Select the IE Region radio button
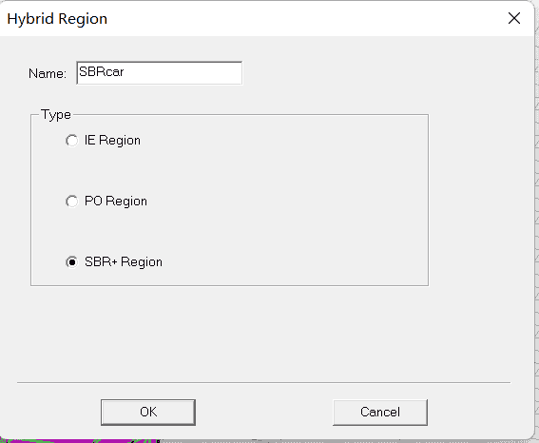The width and height of the screenshot is (539, 443). pyautogui.click(x=72, y=141)
